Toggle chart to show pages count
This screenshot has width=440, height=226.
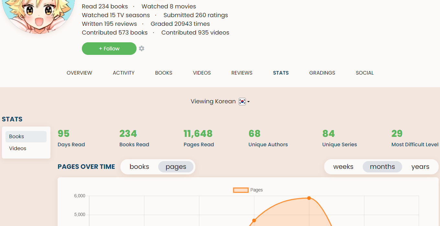tap(176, 167)
